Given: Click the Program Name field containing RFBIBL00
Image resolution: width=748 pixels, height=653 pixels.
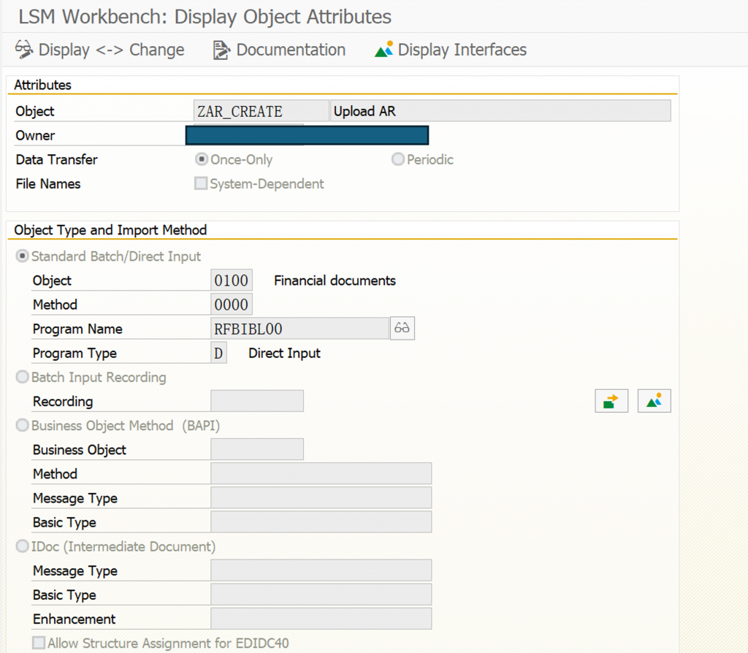Looking at the screenshot, I should pos(299,329).
